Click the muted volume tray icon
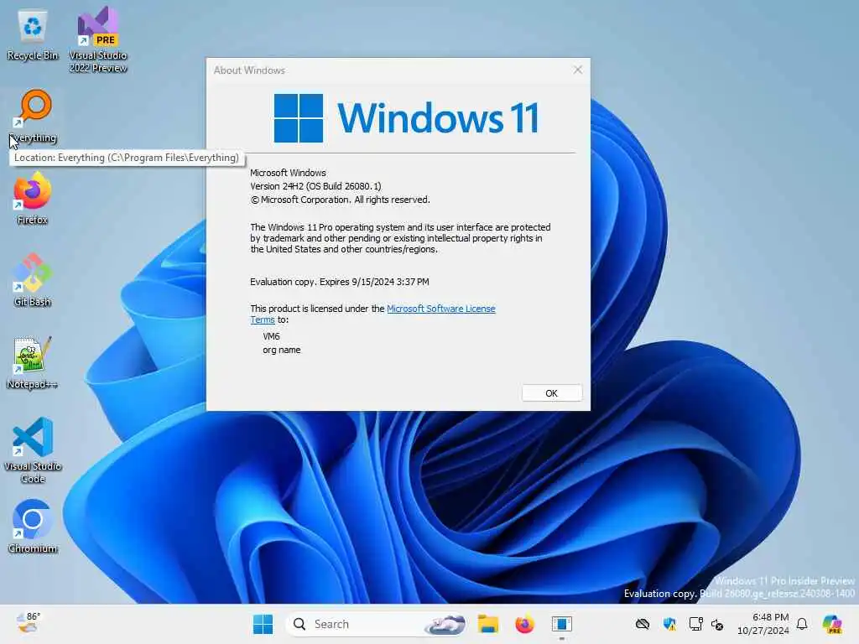 [717, 624]
